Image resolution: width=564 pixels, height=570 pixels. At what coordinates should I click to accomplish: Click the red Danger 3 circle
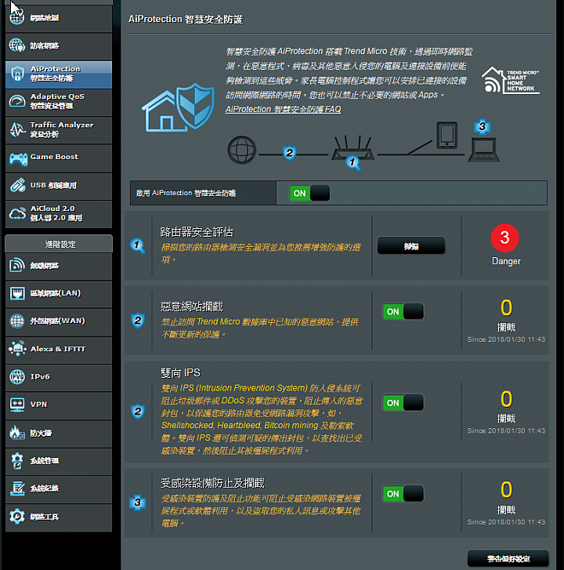[504, 238]
